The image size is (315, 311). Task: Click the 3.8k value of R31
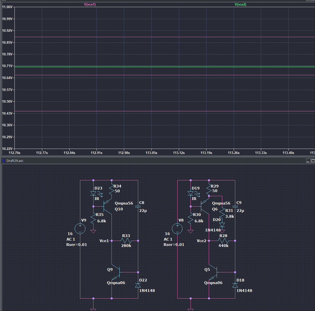230,216
